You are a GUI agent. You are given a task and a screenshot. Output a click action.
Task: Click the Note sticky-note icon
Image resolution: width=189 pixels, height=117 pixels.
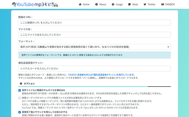(x=129, y=4)
